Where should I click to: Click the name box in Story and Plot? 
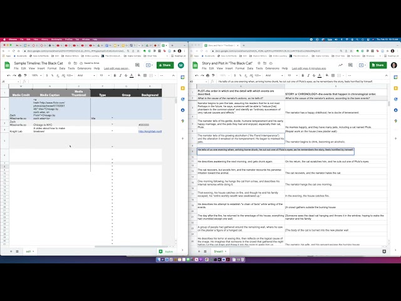(x=199, y=82)
